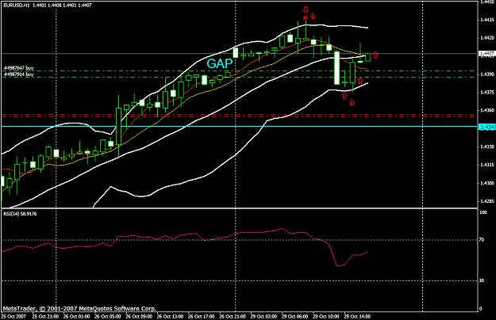Image resolution: width=496 pixels, height=320 pixels.
Task: Select the red up arrow next to the tall green candle
Action: click(360, 81)
